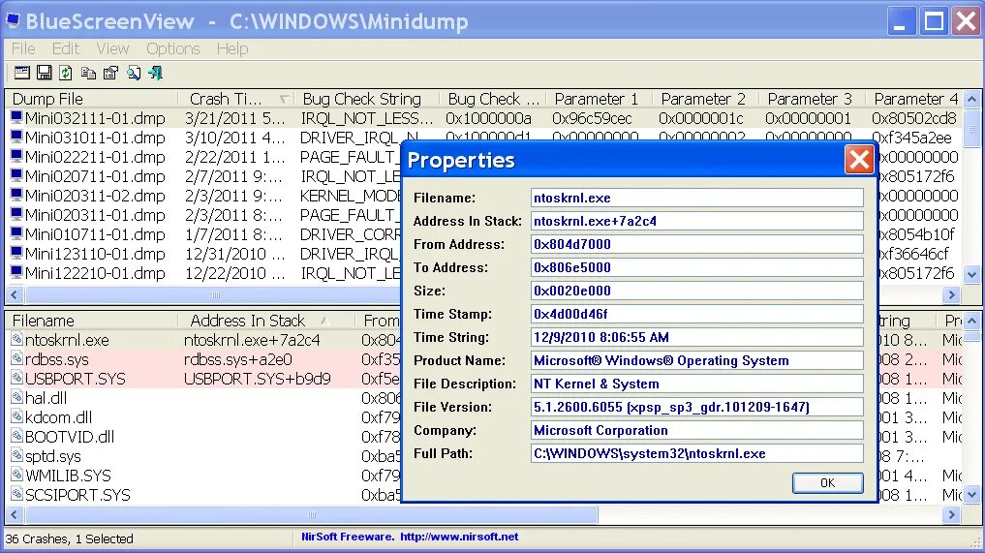Click OK in the Properties dialog
985x553 pixels.
click(x=827, y=482)
